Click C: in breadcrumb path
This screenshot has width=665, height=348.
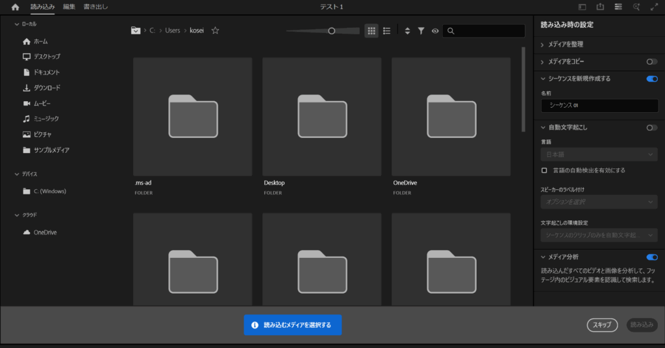click(x=152, y=30)
